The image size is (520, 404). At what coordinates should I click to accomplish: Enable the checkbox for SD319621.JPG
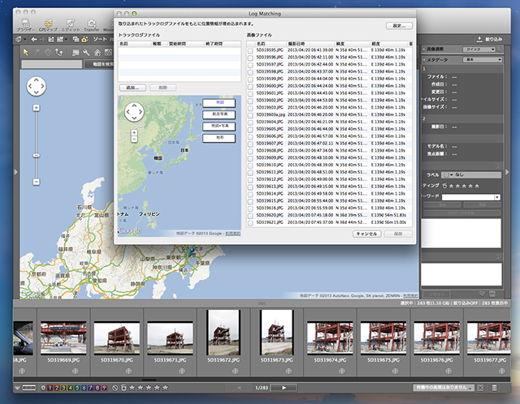pyautogui.click(x=251, y=221)
